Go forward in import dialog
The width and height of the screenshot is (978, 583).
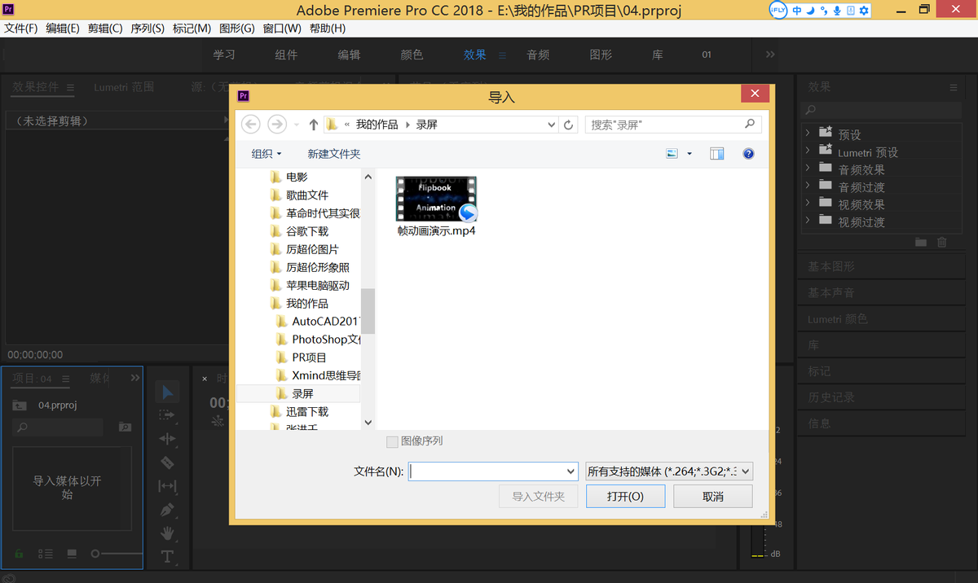(277, 125)
